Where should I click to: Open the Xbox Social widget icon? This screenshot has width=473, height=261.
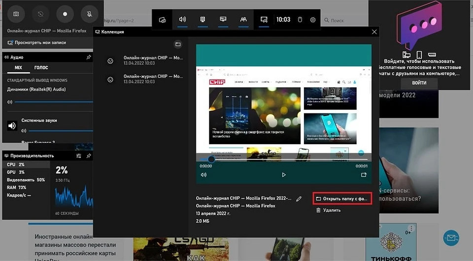coord(243,20)
